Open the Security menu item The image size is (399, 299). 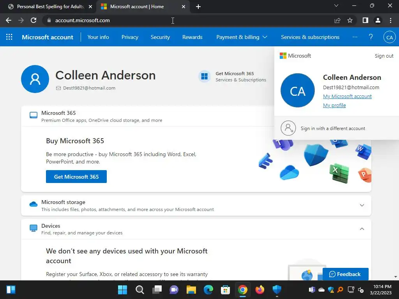(x=160, y=37)
